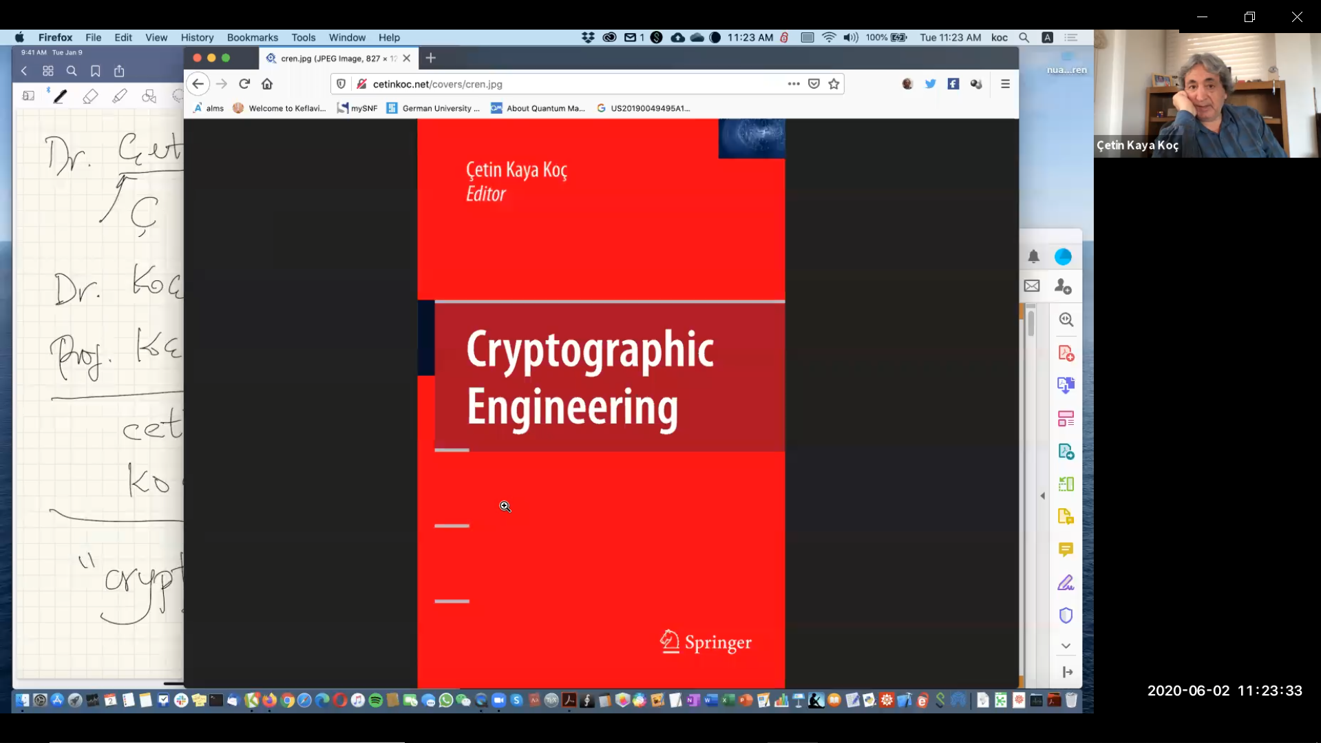1321x743 pixels.
Task: Open page actions three-dot menu in address bar
Action: [x=794, y=84]
